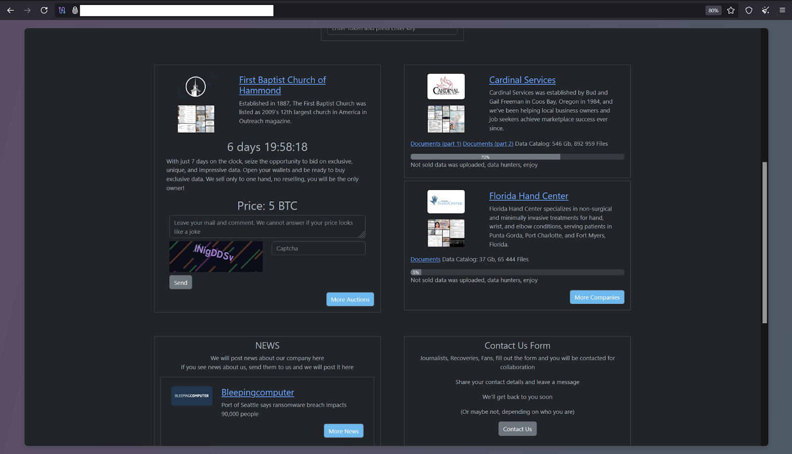Open Florida Hand Center Documents link
This screenshot has height=454, width=792.
[425, 259]
